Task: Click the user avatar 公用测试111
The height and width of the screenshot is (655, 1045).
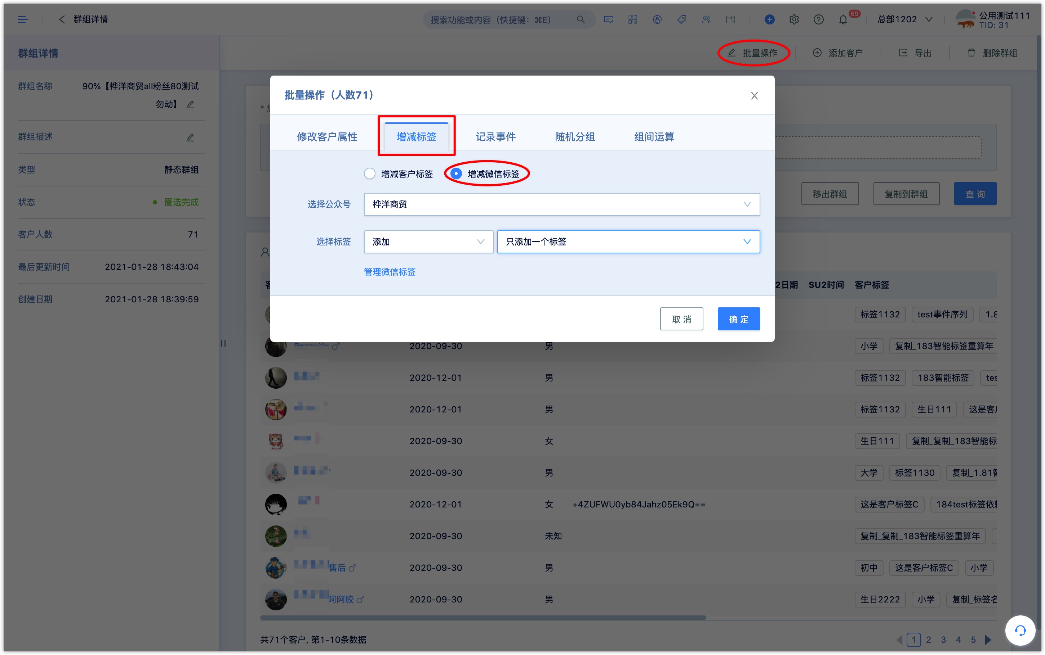Action: click(965, 19)
